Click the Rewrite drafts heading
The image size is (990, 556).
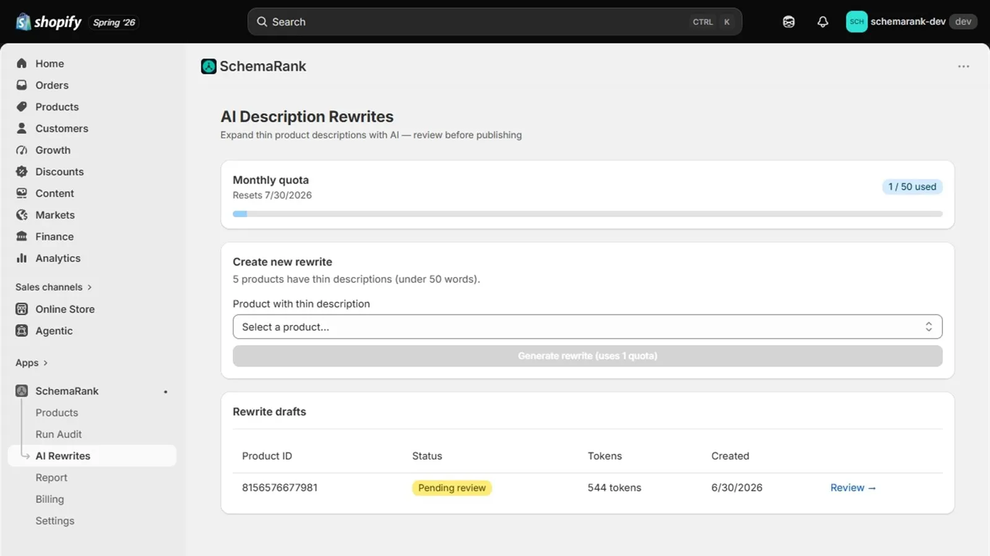pyautogui.click(x=269, y=411)
